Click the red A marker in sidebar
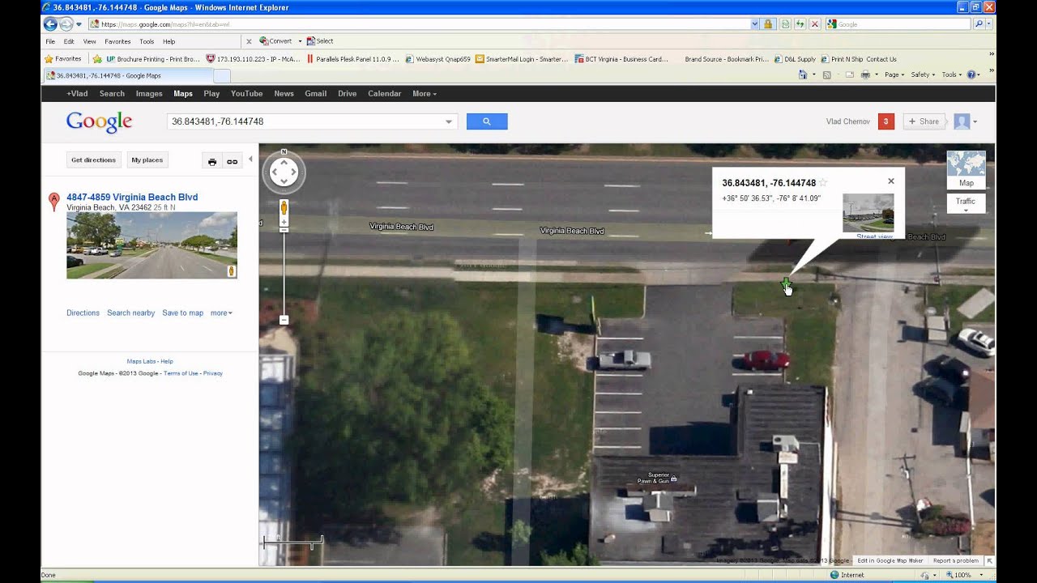 (54, 202)
